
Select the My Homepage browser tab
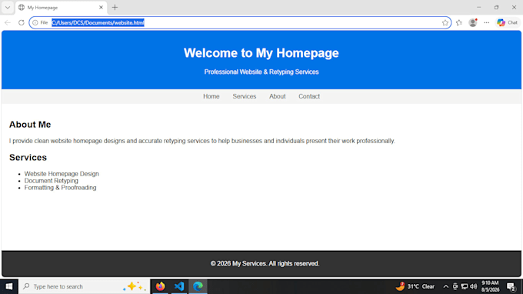point(61,8)
